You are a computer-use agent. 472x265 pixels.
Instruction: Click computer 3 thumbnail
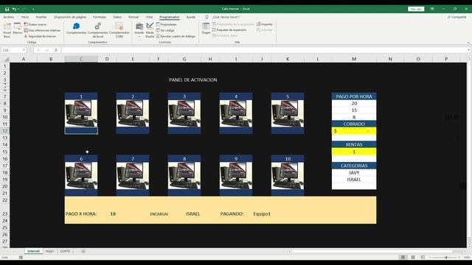click(184, 113)
